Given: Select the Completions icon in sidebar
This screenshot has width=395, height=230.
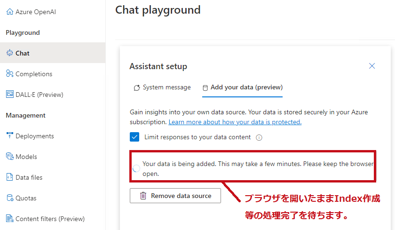Looking at the screenshot, I should 9,73.
